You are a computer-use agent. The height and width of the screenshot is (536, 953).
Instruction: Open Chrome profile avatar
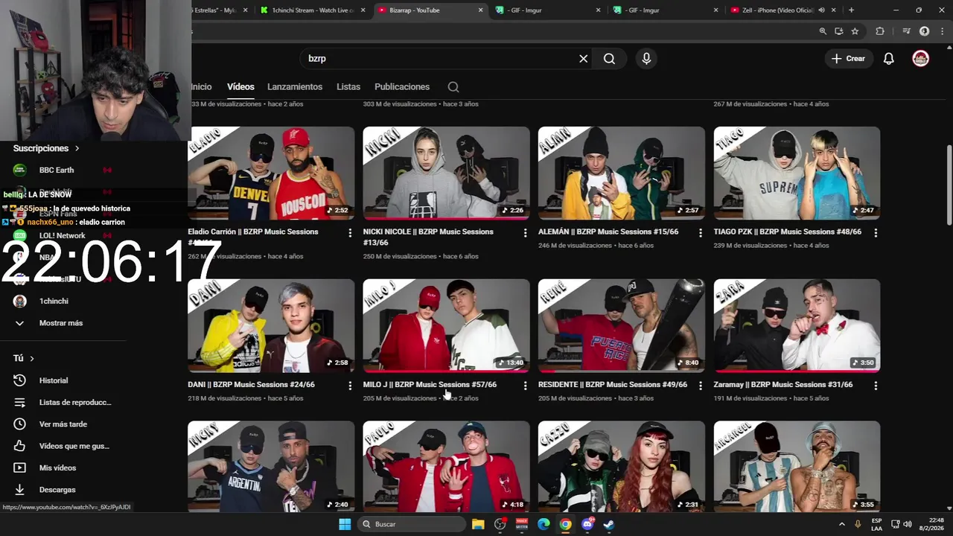click(924, 31)
